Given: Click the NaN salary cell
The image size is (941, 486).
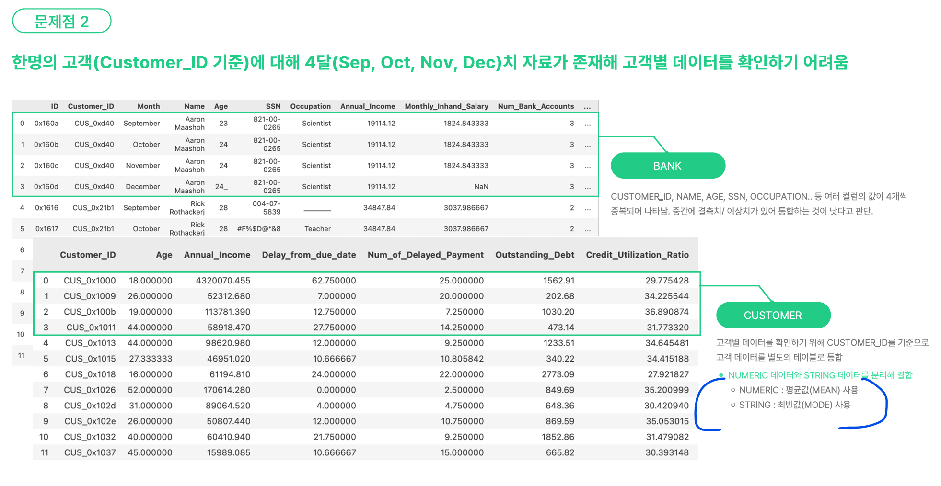Looking at the screenshot, I should coord(481,186).
